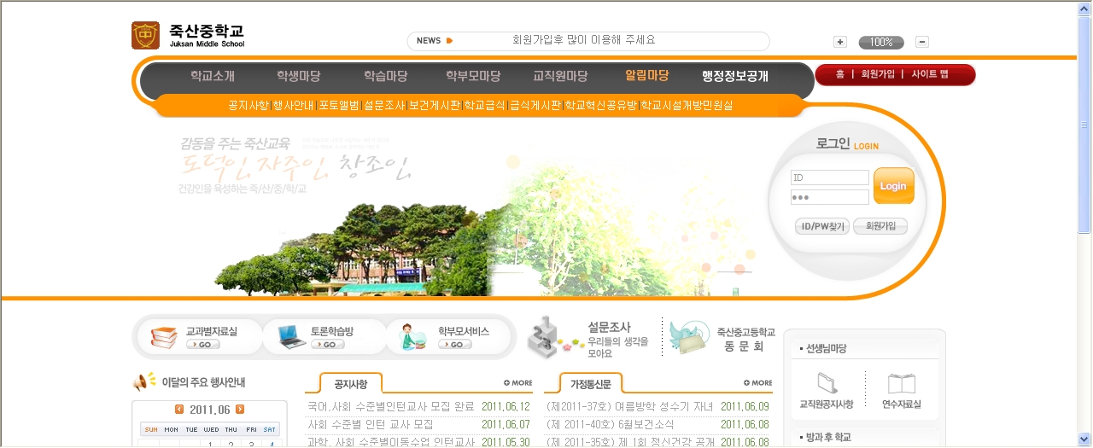Open the 학교소개 main menu
The height and width of the screenshot is (448, 1093).
coord(213,76)
